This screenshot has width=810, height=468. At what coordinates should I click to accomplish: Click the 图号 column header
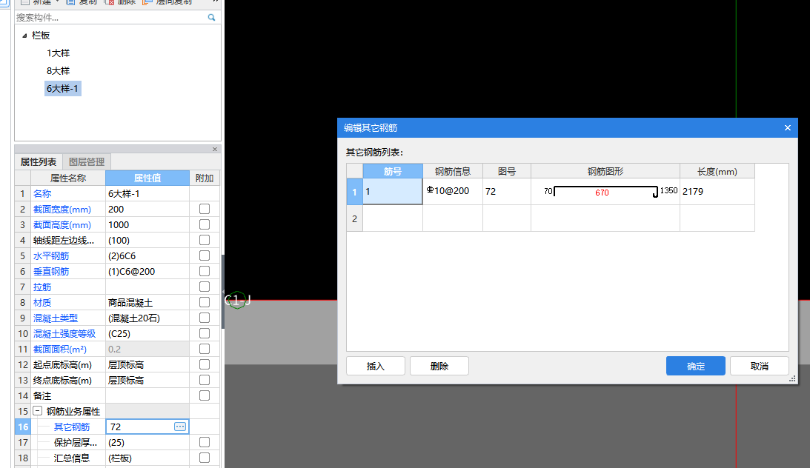pos(507,171)
